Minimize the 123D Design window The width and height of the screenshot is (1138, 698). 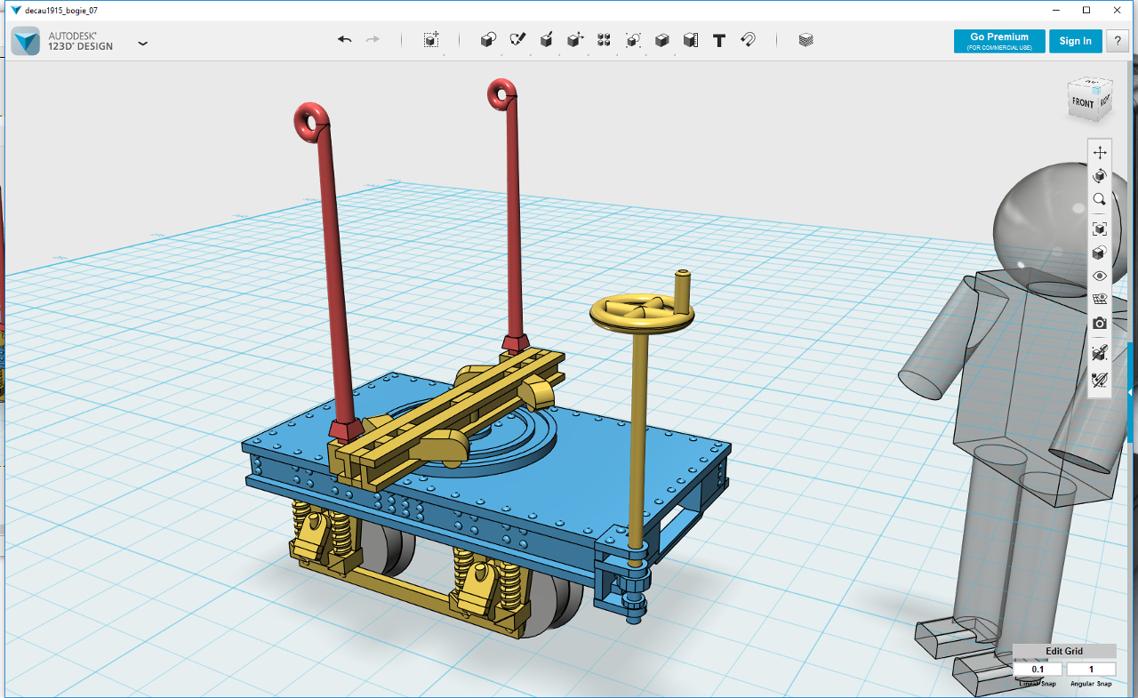(1055, 10)
